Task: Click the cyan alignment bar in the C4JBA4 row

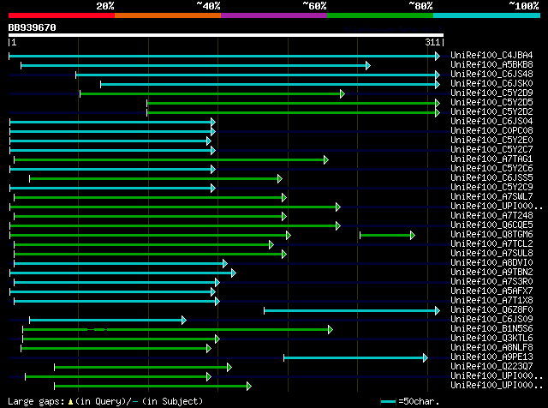Action: click(x=224, y=56)
